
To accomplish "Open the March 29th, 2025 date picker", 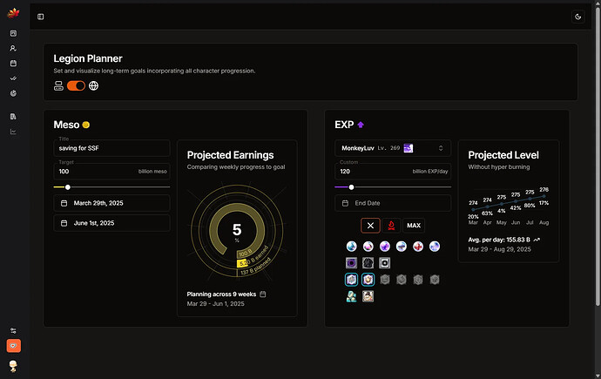I will (111, 203).
